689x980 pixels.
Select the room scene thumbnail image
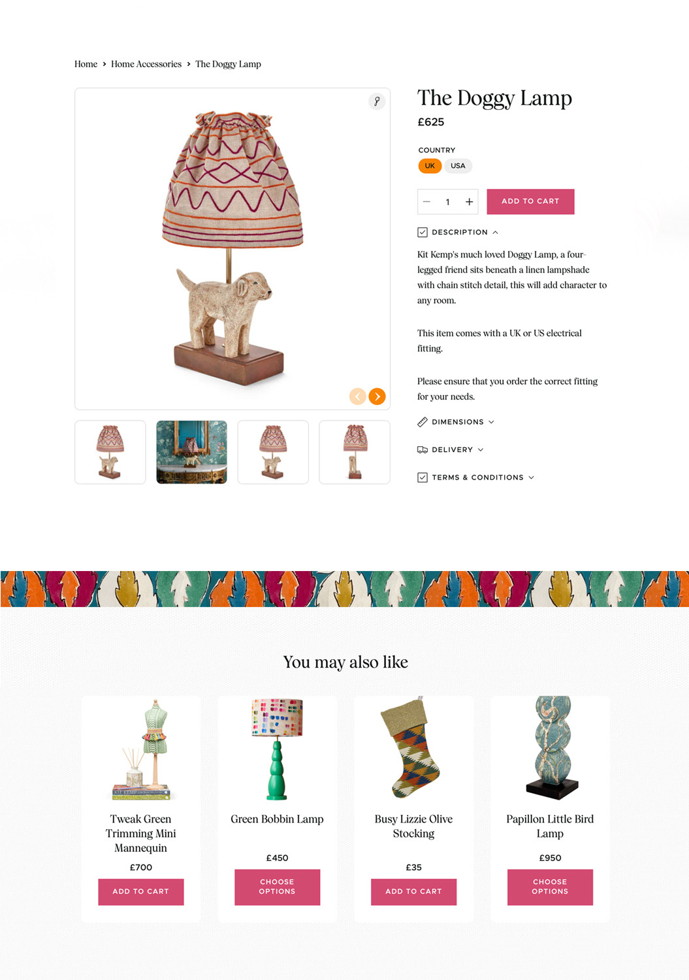pos(191,452)
